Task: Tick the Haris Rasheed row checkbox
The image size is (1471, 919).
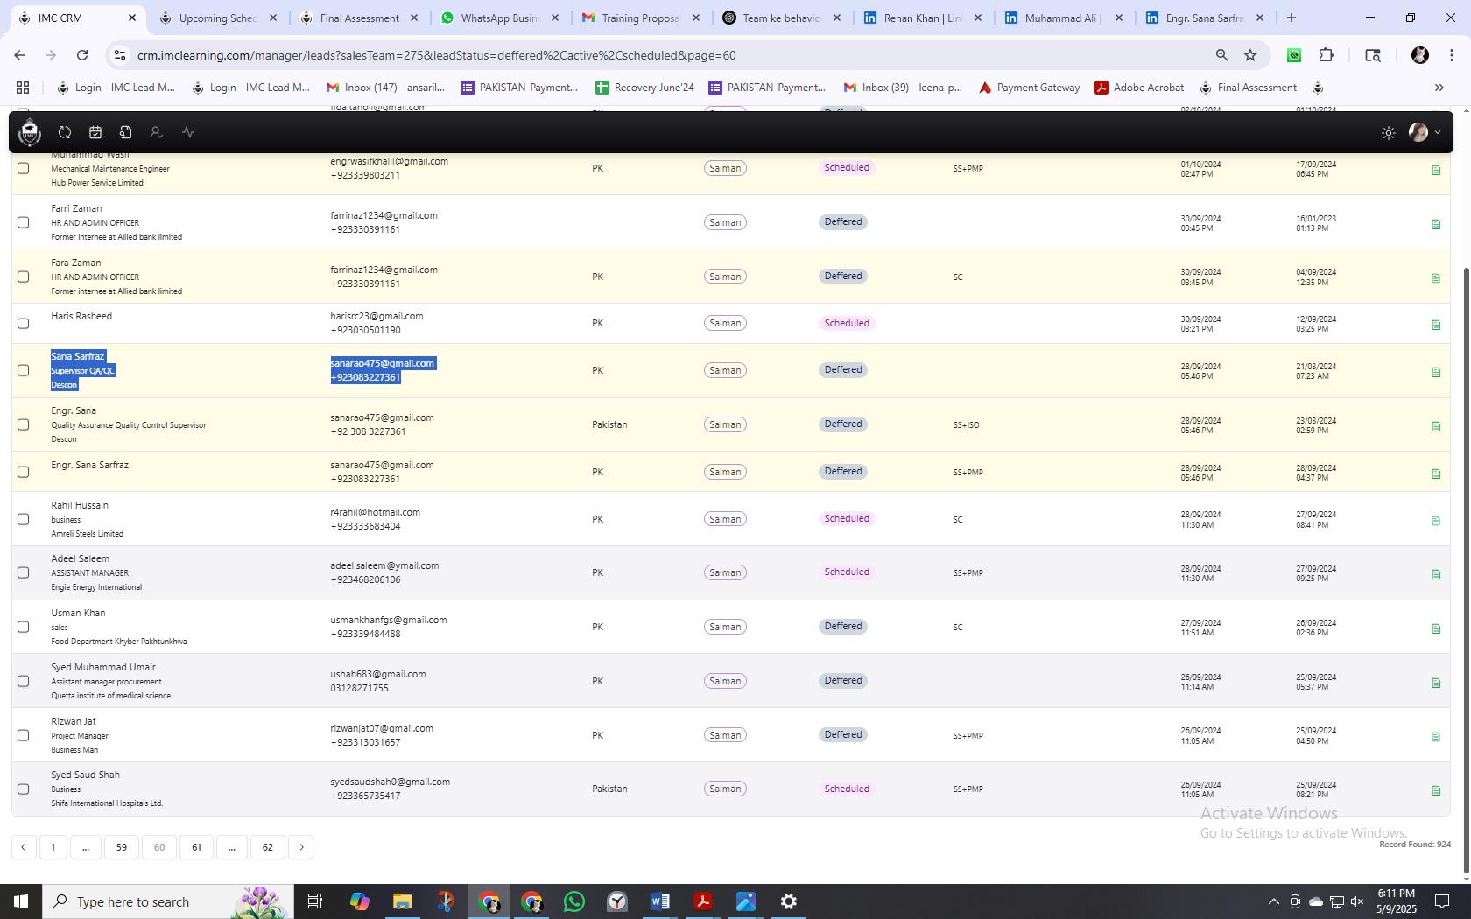Action: pos(24,323)
